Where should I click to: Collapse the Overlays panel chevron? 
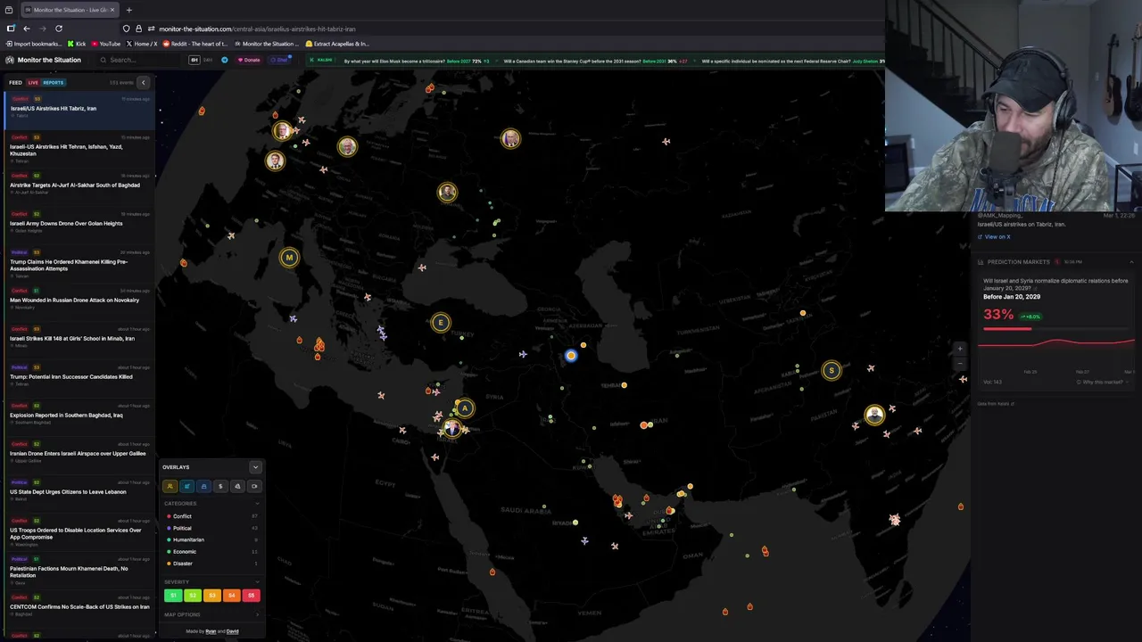(x=255, y=467)
